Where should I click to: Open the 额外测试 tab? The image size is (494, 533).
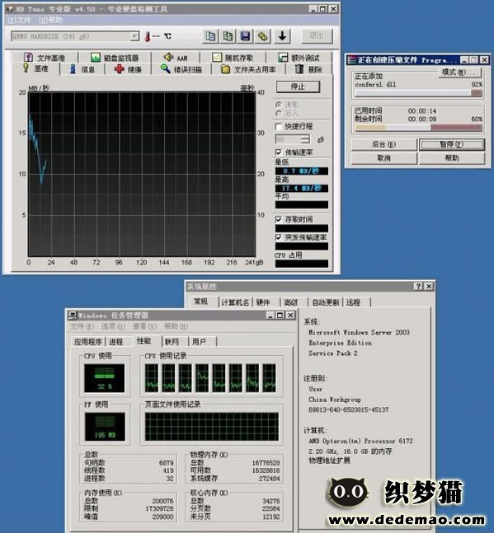point(299,58)
